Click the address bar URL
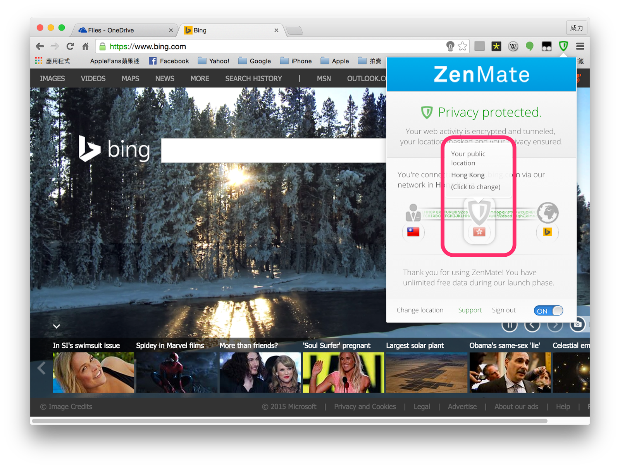The width and height of the screenshot is (620, 468). click(x=148, y=46)
